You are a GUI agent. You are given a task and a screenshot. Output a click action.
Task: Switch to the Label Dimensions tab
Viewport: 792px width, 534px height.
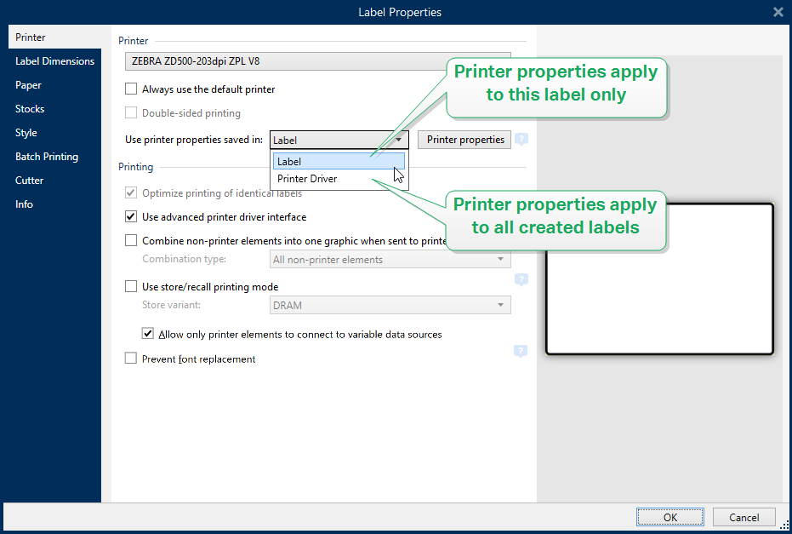[x=54, y=61]
